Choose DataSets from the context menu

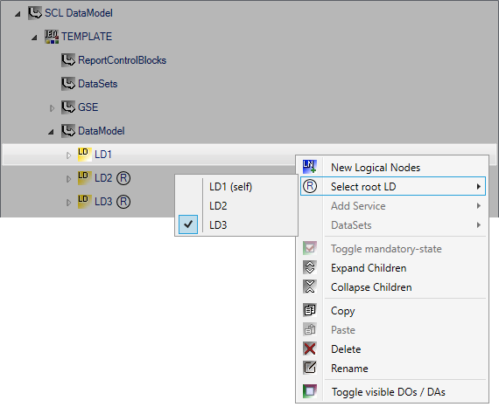(x=393, y=225)
